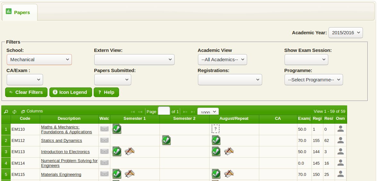Open the Icon Legend button

click(70, 92)
